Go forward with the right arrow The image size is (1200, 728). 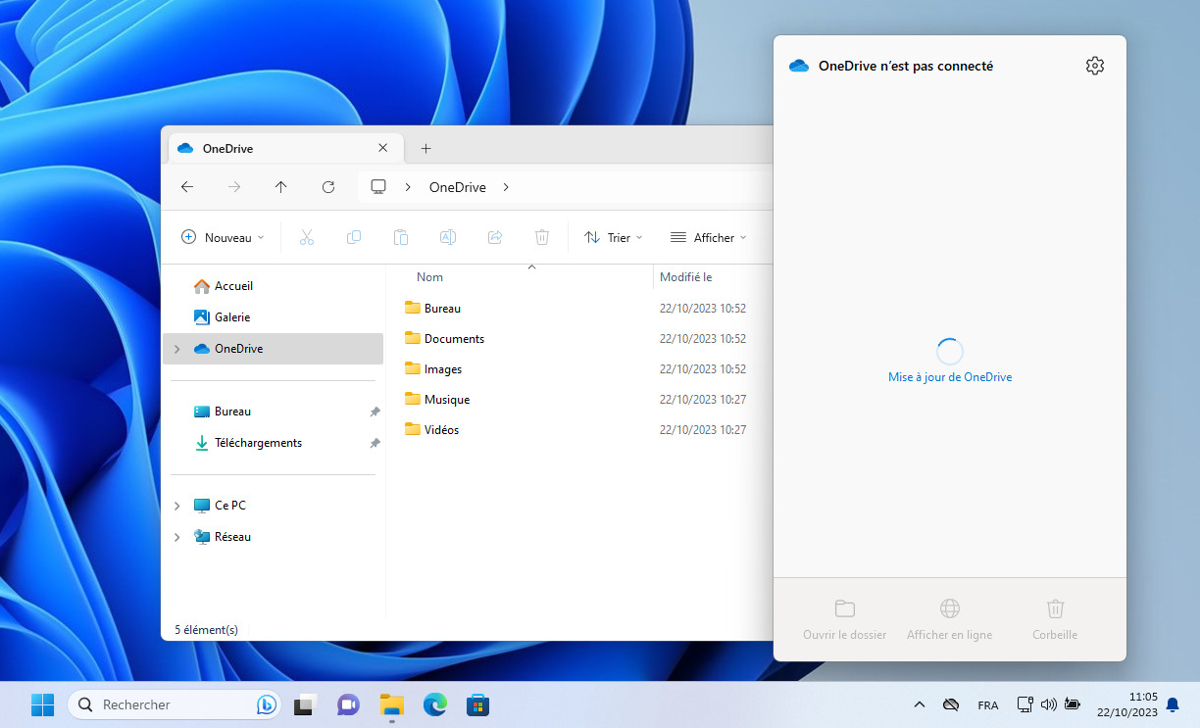point(234,187)
